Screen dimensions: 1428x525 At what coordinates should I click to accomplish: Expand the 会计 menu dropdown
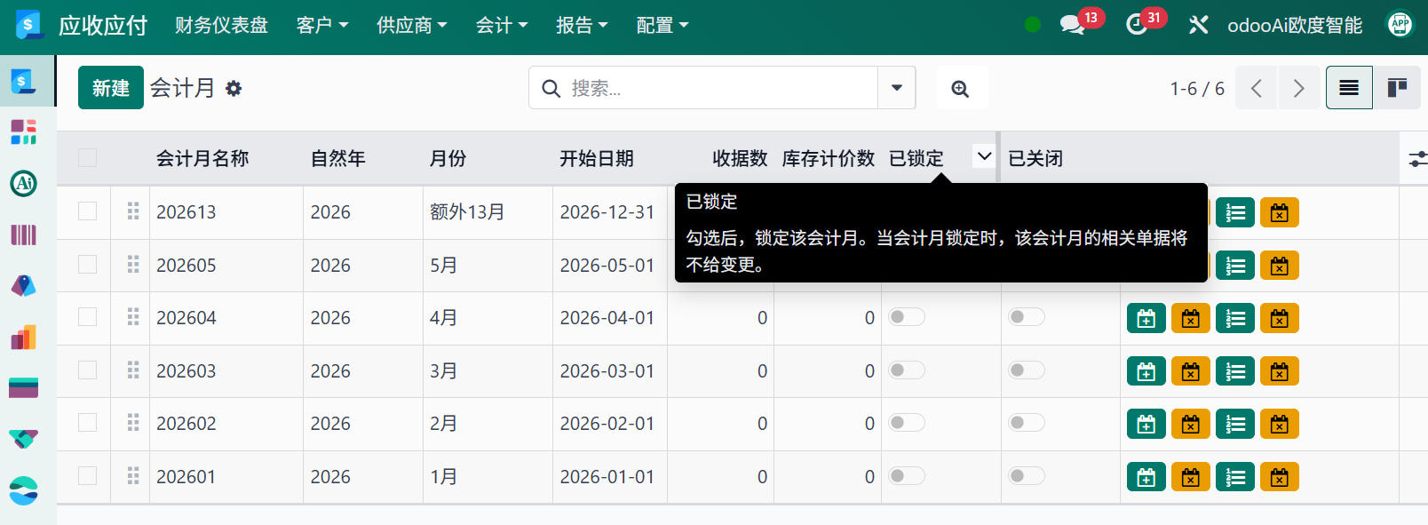tap(502, 25)
